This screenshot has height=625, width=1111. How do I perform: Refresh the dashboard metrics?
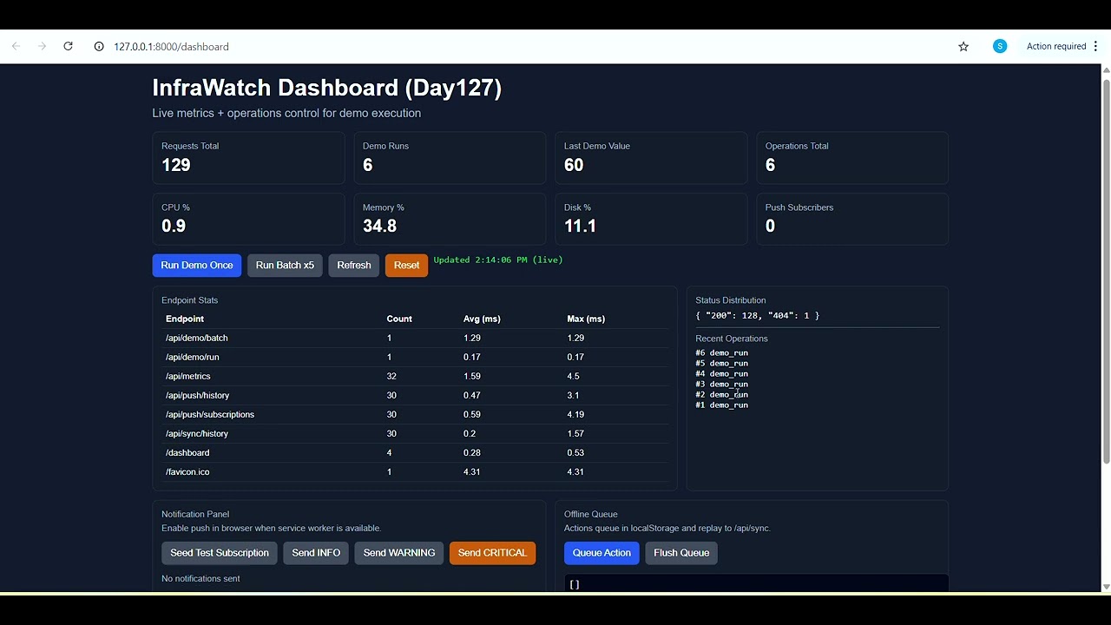click(354, 266)
